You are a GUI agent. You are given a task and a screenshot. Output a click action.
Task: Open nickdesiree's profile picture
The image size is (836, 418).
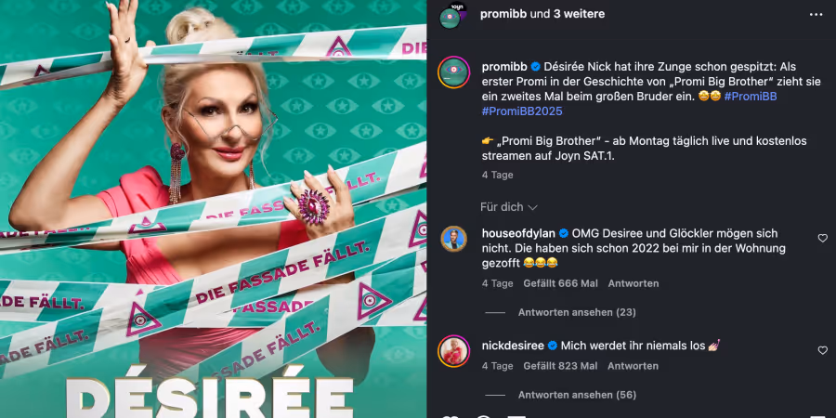pyautogui.click(x=453, y=351)
